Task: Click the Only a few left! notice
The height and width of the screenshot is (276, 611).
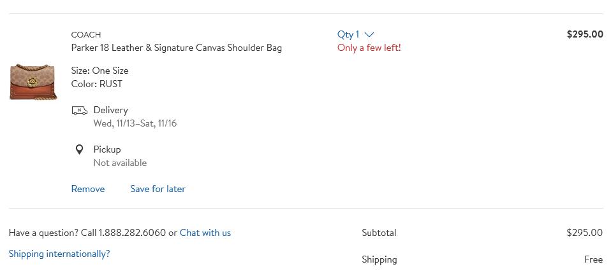Action: 369,48
